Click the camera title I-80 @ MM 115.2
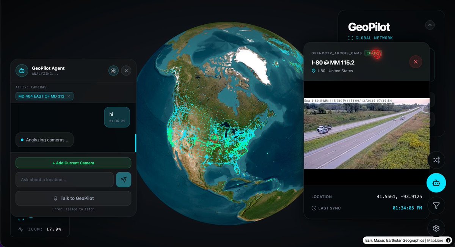This screenshot has height=247, width=455. point(333,62)
